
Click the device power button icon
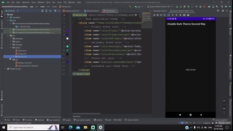point(154,15)
